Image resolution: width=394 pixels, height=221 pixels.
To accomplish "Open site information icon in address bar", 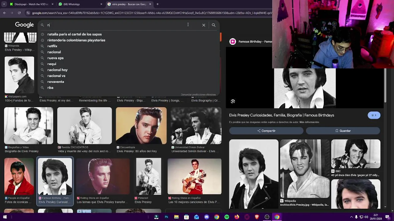I will (x=28, y=13).
